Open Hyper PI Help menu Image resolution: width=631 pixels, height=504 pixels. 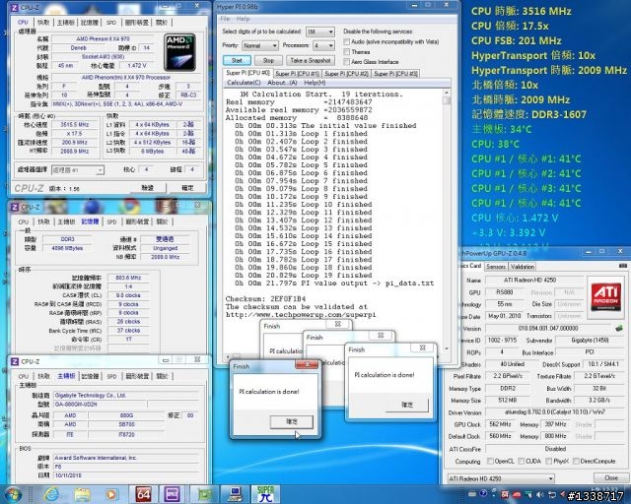pyautogui.click(x=243, y=19)
